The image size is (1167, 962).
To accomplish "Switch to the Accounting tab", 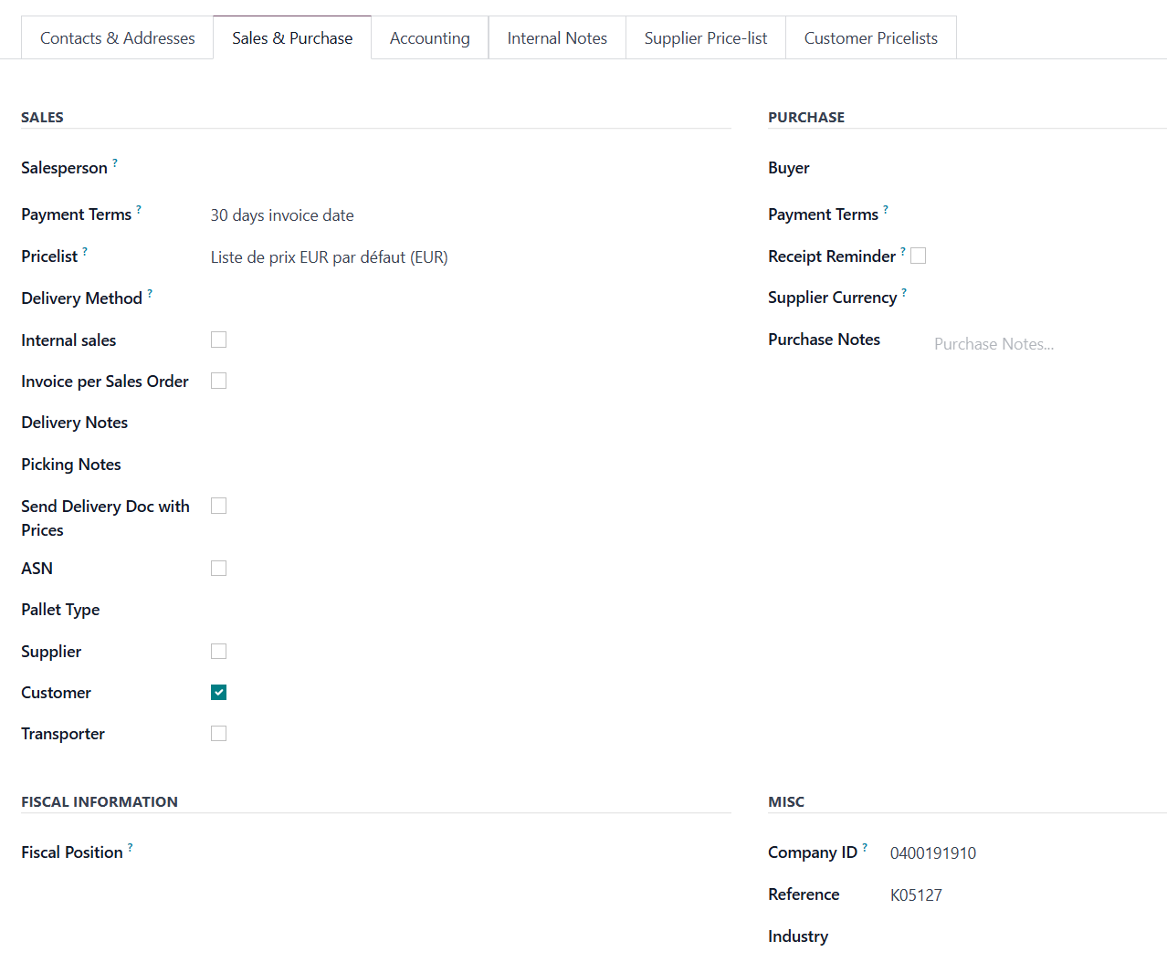I will tap(429, 38).
